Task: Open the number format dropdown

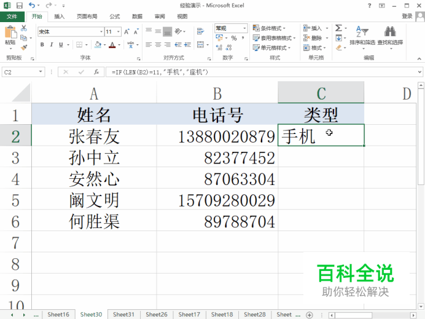Action: (244, 28)
